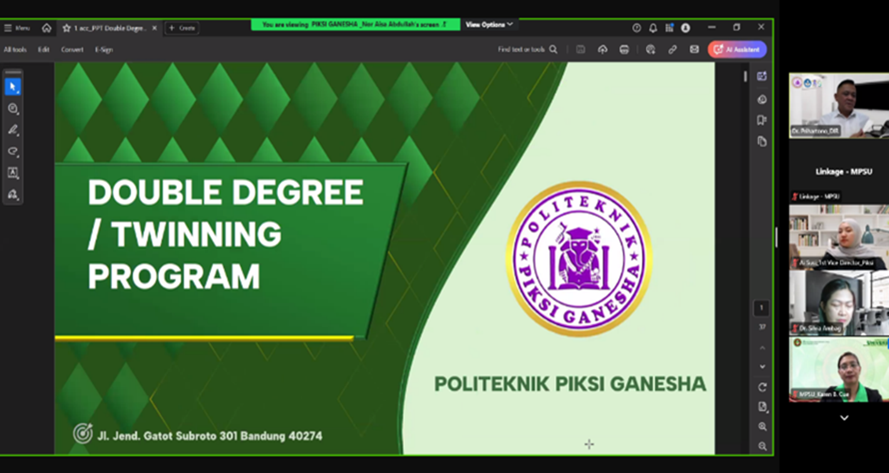The image size is (889, 473).
Task: Select the add text box tool
Action: pos(13,173)
